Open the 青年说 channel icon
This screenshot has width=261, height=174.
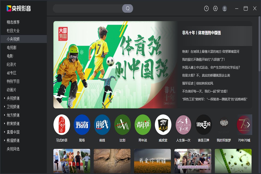tap(143, 125)
